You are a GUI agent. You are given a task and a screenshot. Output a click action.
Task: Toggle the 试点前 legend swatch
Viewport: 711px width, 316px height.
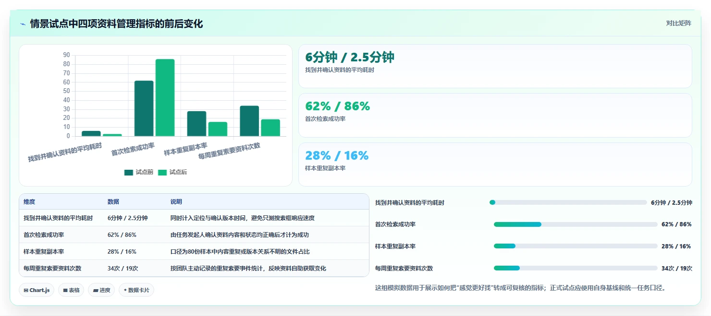pos(128,173)
